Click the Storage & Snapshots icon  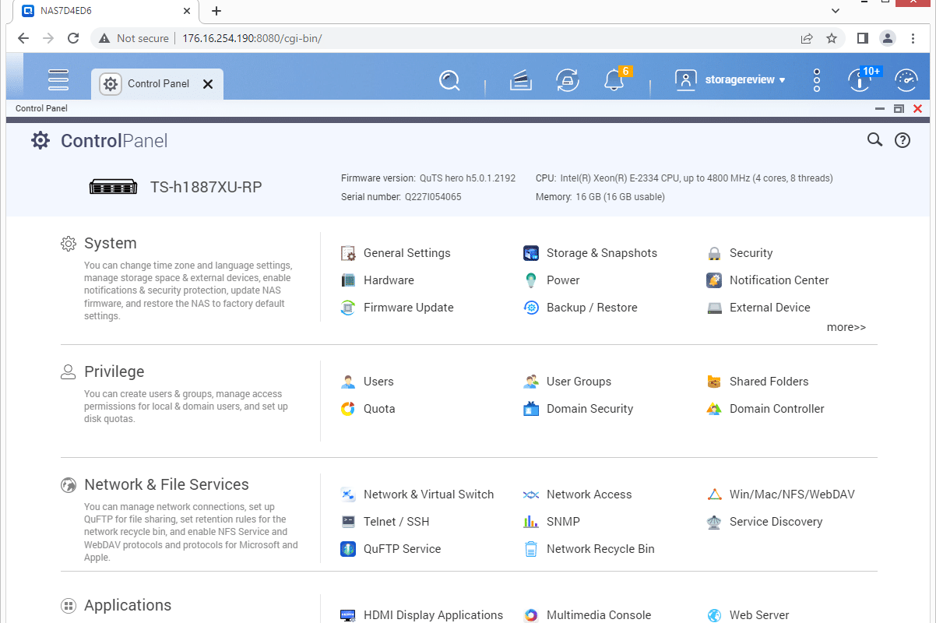(532, 253)
